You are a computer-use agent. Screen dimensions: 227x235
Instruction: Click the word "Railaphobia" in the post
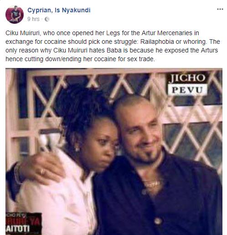pyautogui.click(x=157, y=42)
